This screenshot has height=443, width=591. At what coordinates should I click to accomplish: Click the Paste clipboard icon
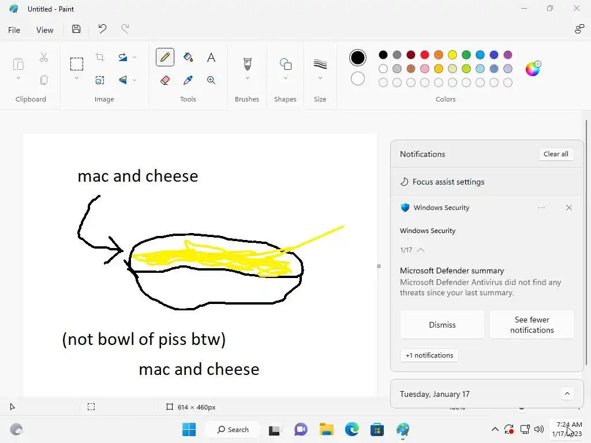(18, 63)
